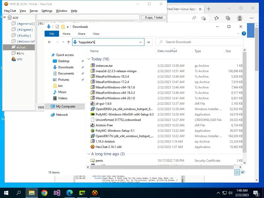264x198 pixels.
Task: Go back in File Explorer
Action: pos(49,42)
